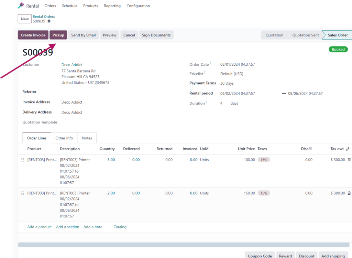352x258 pixels.
Task: Select the Quotation Sent status stage
Action: pyautogui.click(x=305, y=35)
